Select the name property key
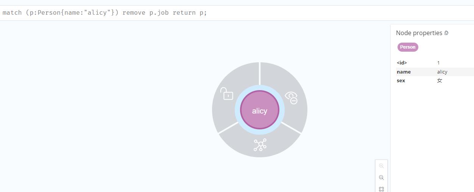 coord(404,72)
